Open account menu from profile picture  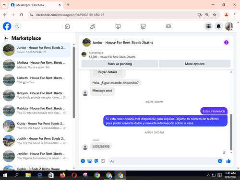tap(229, 26)
